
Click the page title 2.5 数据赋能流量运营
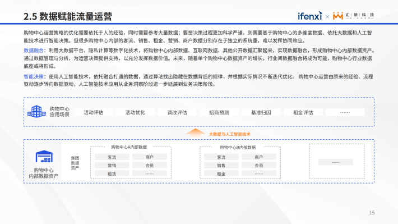(x=68, y=16)
